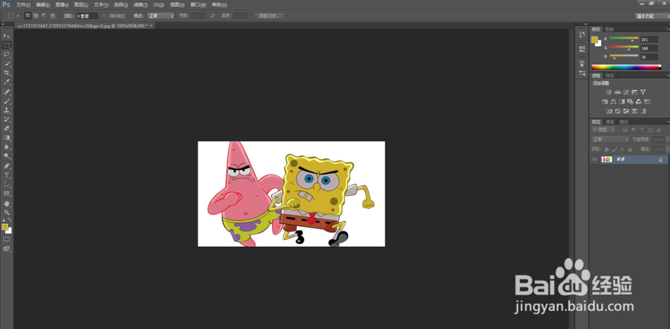Switch to the 通道 Channels tab
670x329 pixels.
click(x=610, y=122)
